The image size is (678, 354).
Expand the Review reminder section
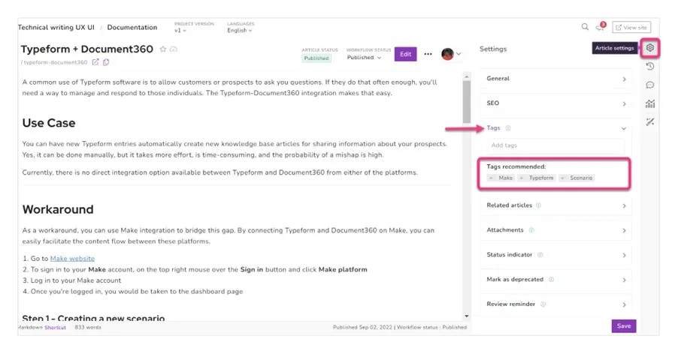[555, 304]
